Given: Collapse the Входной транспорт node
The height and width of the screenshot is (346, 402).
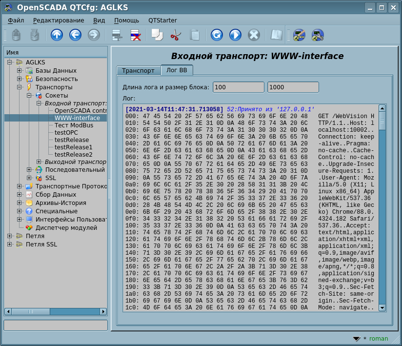Looking at the screenshot, I should pyautogui.click(x=39, y=103).
